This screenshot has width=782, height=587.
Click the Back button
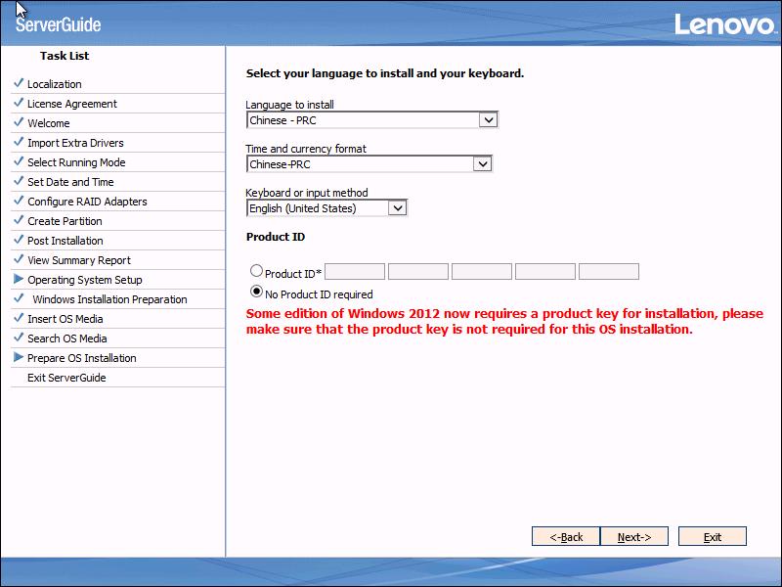tap(567, 536)
